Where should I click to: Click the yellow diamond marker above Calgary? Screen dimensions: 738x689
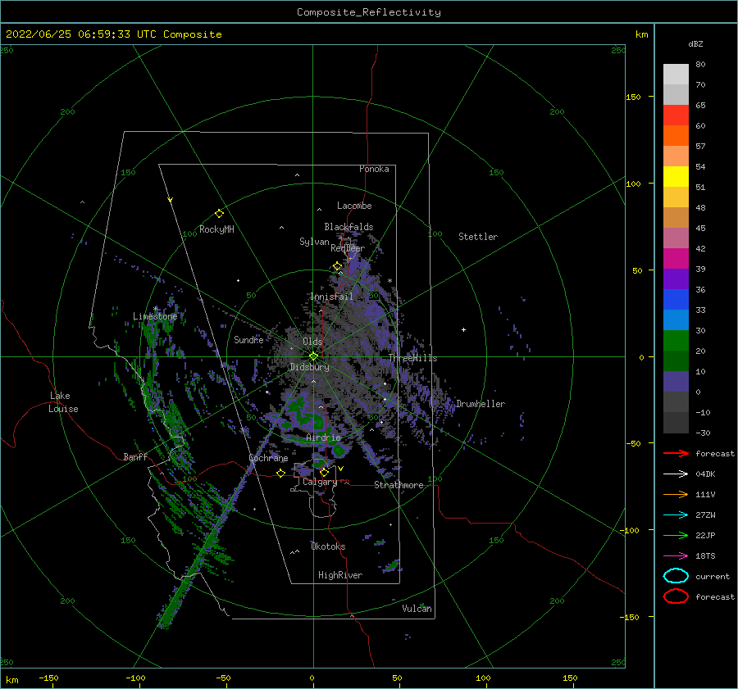point(324,472)
